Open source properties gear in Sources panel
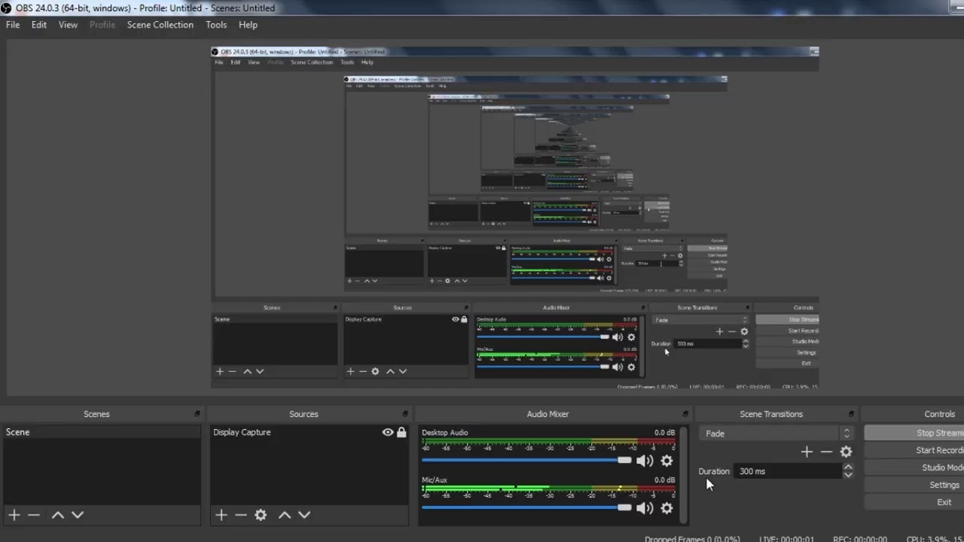964x542 pixels. [261, 515]
